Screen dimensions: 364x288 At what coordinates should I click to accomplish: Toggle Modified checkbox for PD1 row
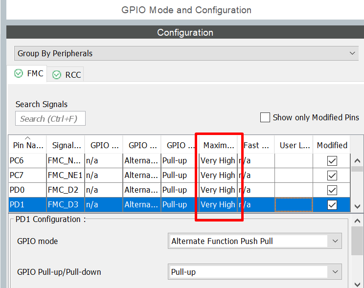pyautogui.click(x=332, y=205)
